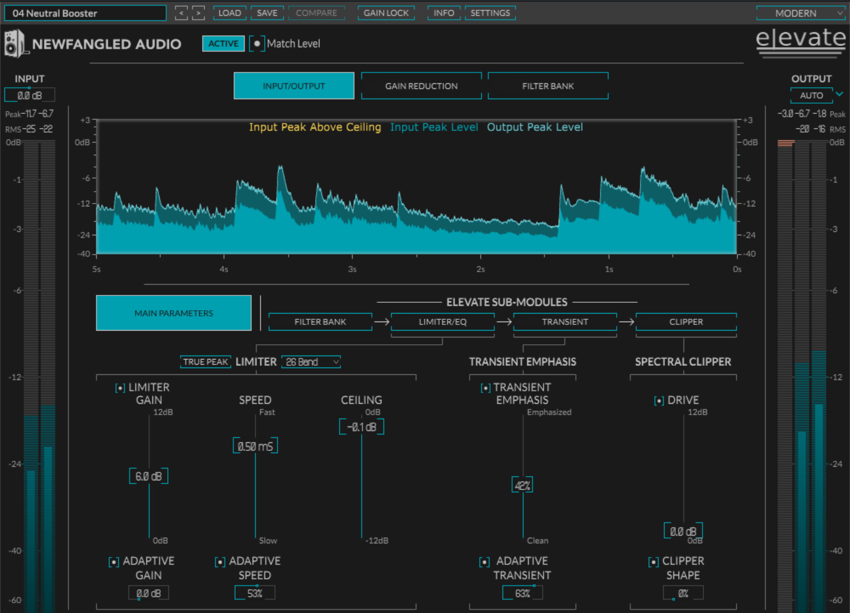Open the CLIPPER sub-module
This screenshot has height=613, width=850.
(686, 322)
